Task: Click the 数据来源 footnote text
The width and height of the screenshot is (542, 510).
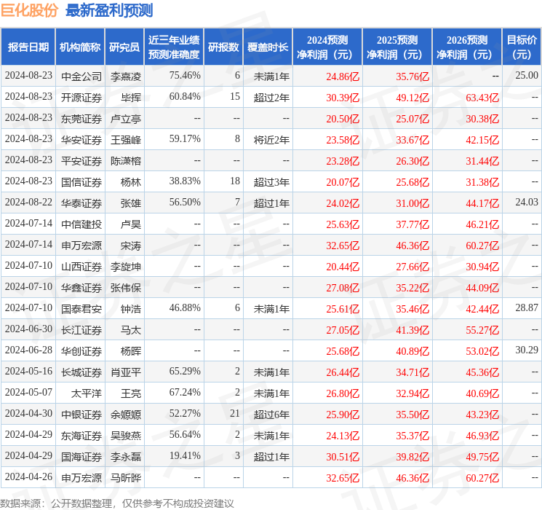Action: click(x=117, y=503)
